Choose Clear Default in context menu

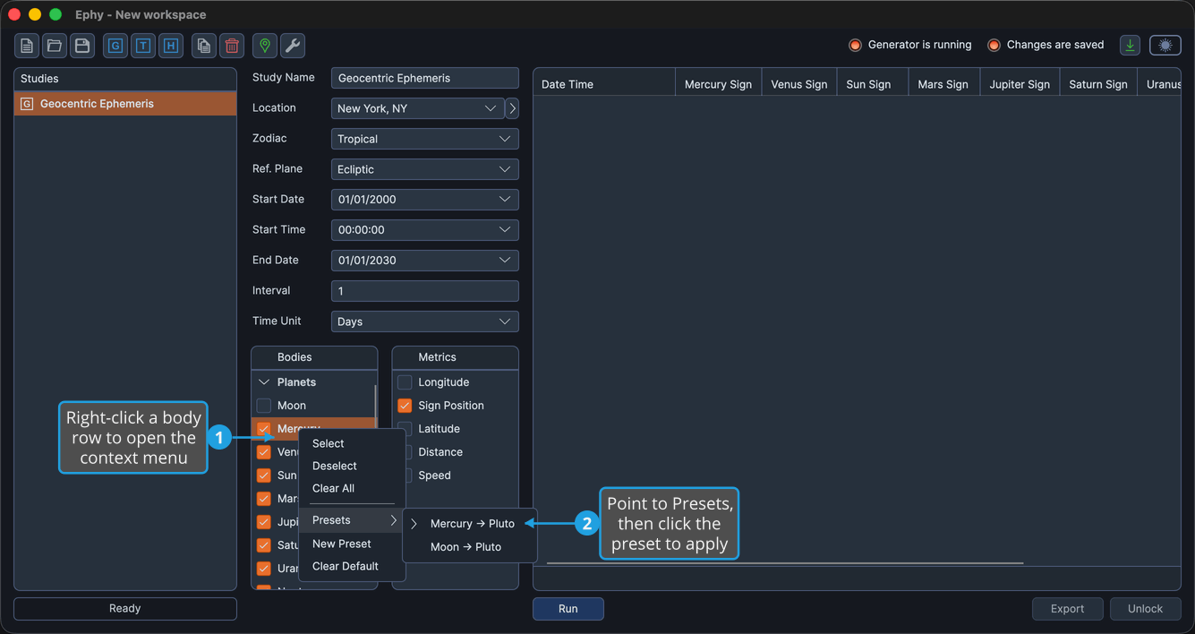point(352,566)
